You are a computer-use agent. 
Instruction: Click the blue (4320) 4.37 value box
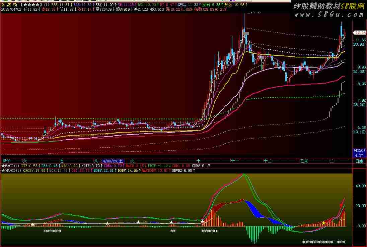point(359,153)
